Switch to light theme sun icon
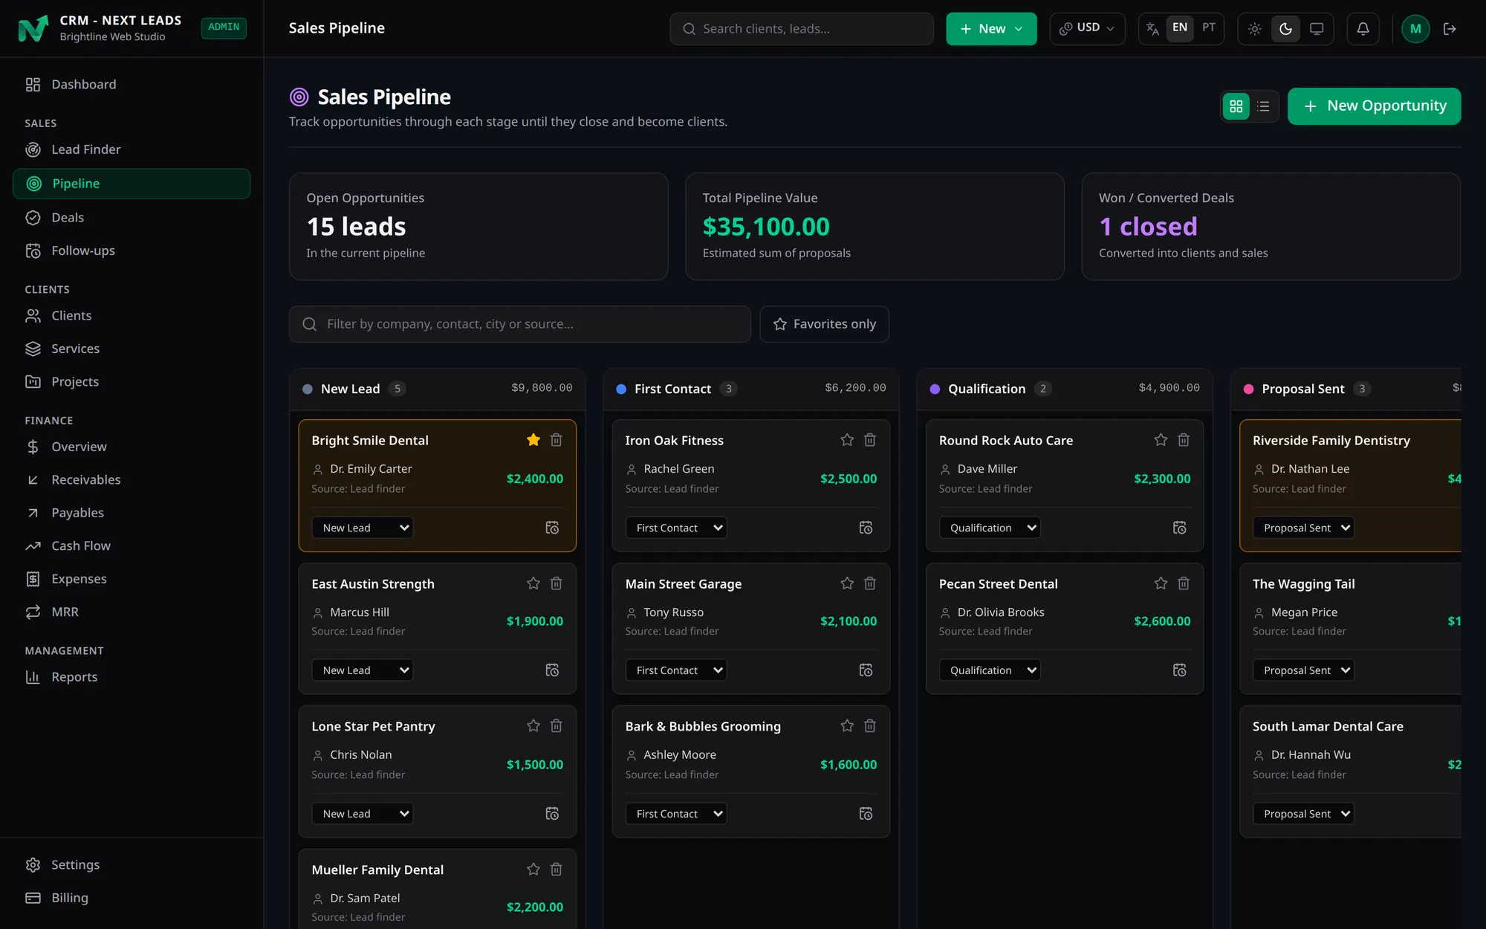The width and height of the screenshot is (1486, 929). (x=1255, y=29)
